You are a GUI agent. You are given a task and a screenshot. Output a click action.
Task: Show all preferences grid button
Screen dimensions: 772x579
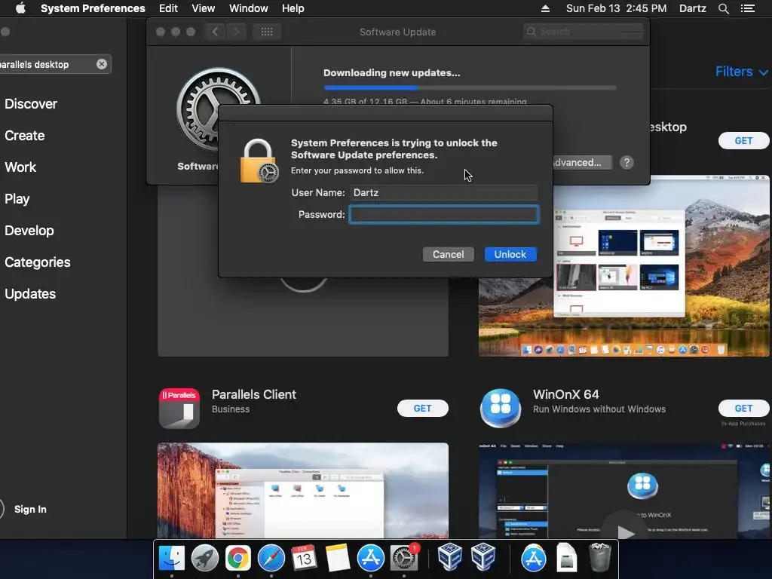(267, 32)
